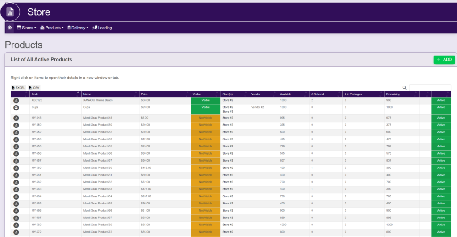Go to the home page via house icon

(10, 28)
